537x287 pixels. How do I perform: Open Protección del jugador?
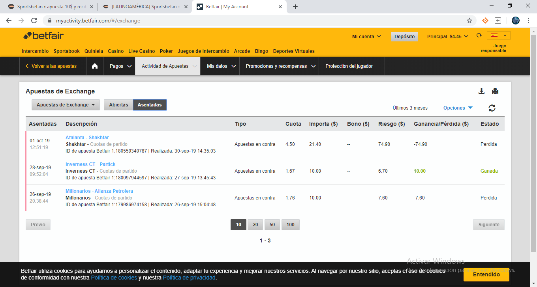click(x=349, y=66)
